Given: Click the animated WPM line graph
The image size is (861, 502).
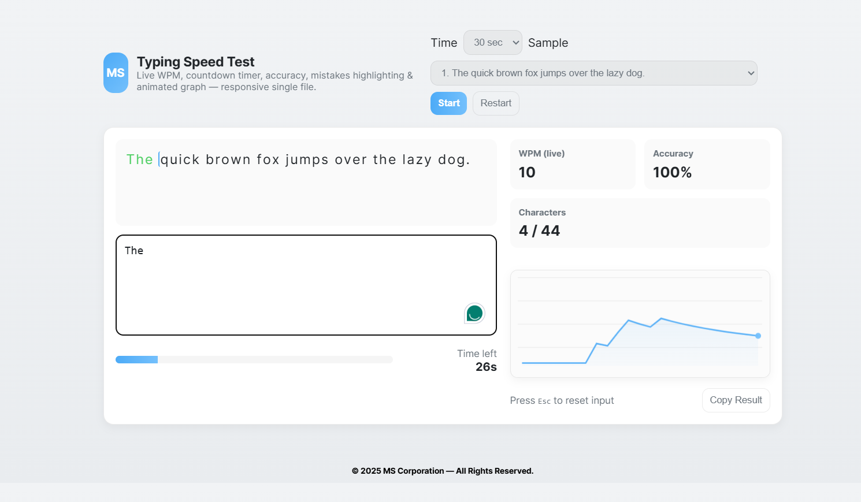Looking at the screenshot, I should 640,323.
